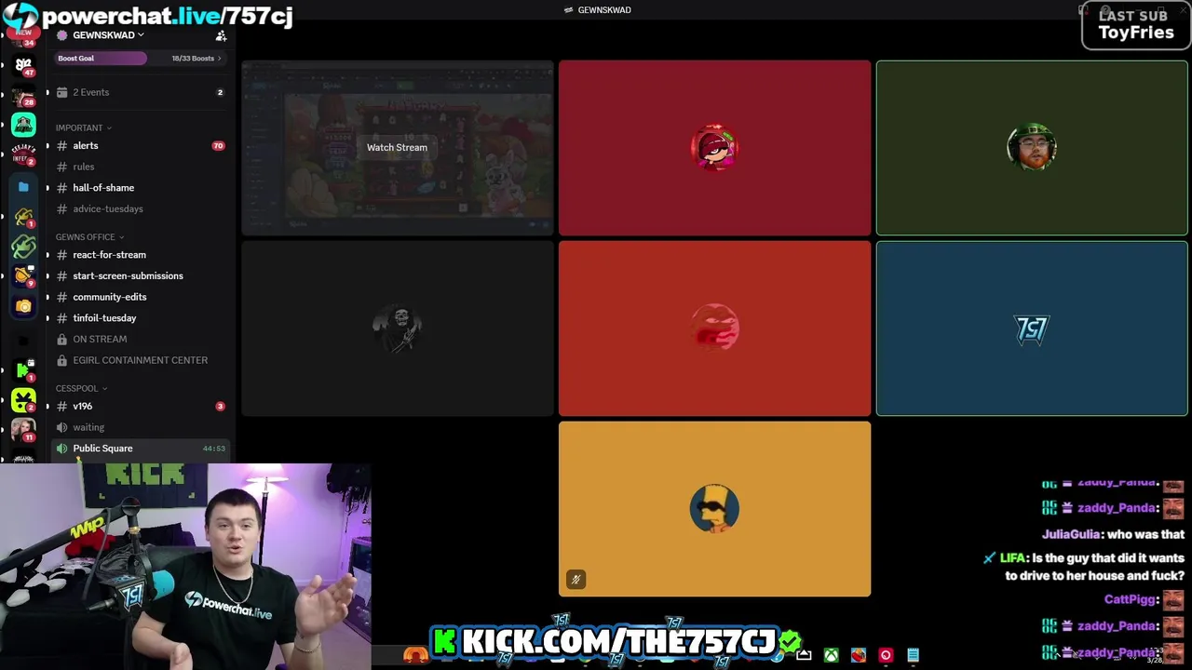Click the Watch Stream button
This screenshot has width=1192, height=670.
click(397, 147)
